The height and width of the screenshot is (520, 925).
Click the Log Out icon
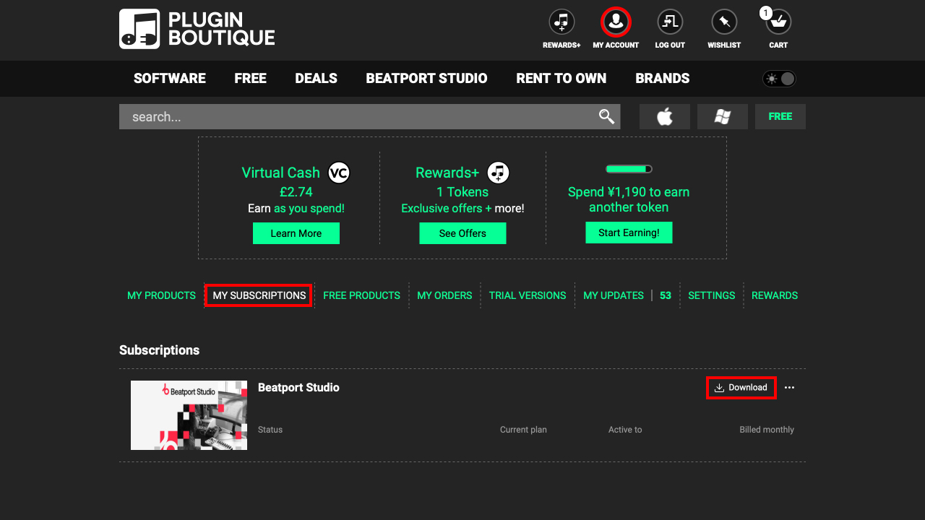tap(670, 22)
